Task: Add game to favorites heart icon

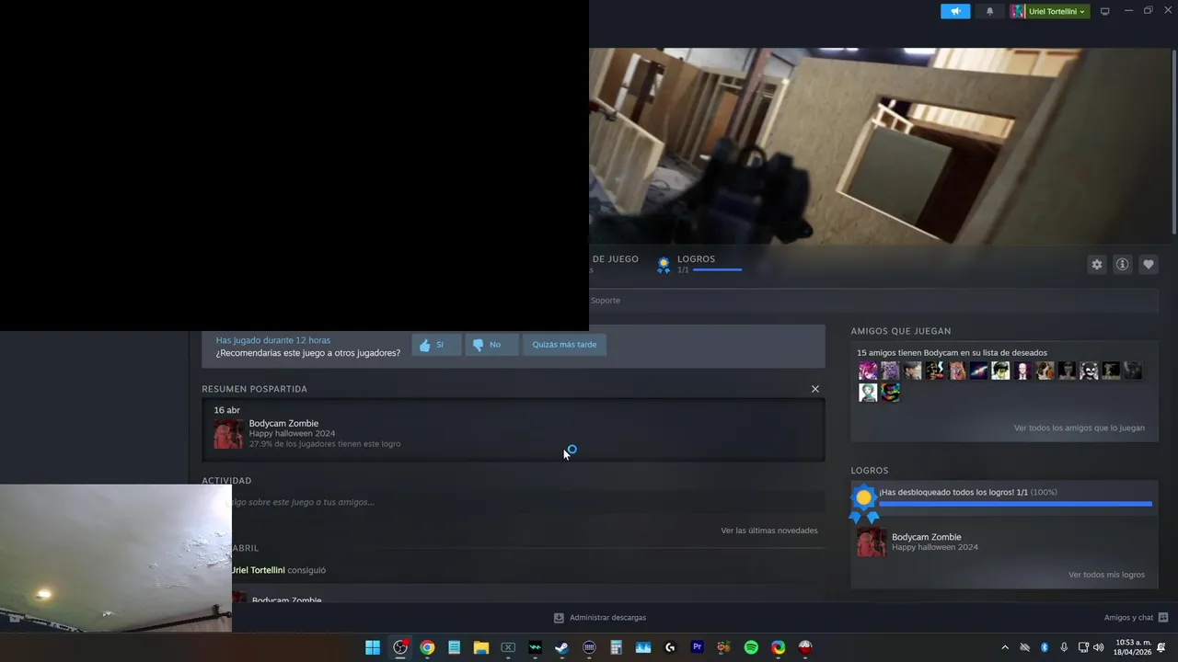Action: coord(1149,264)
